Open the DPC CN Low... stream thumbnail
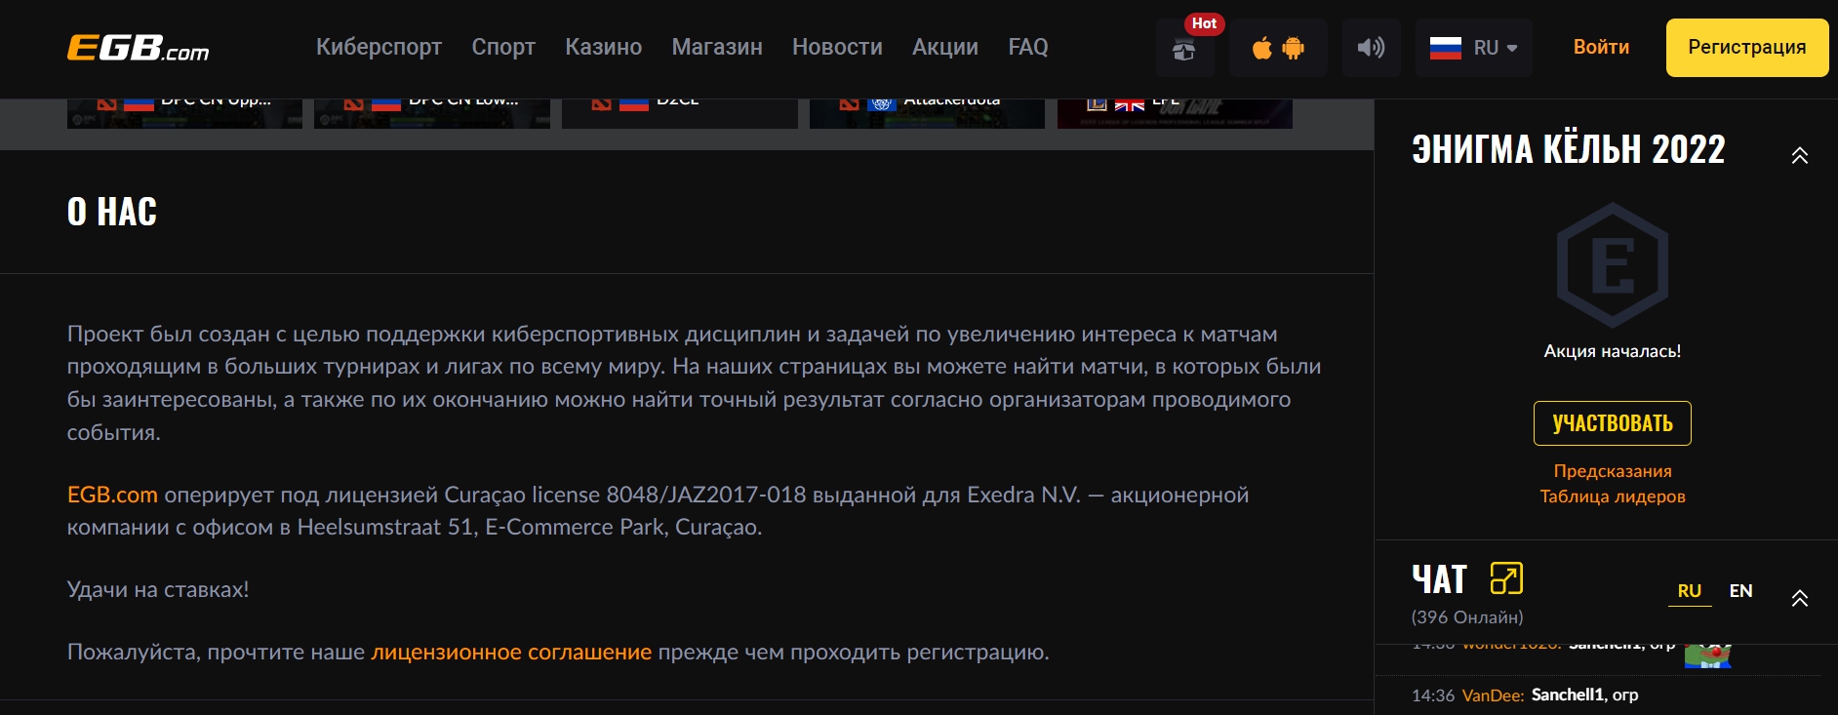The image size is (1838, 715). coord(432,113)
